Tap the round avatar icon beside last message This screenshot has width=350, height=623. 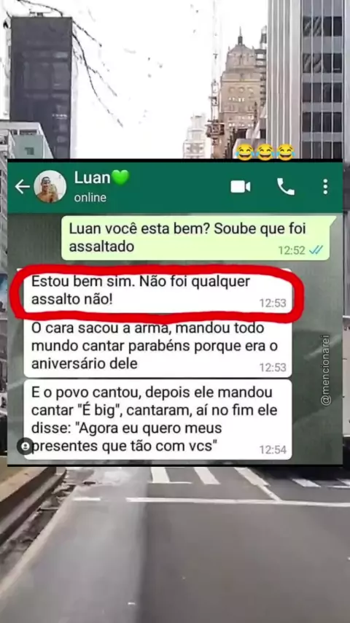click(25, 446)
